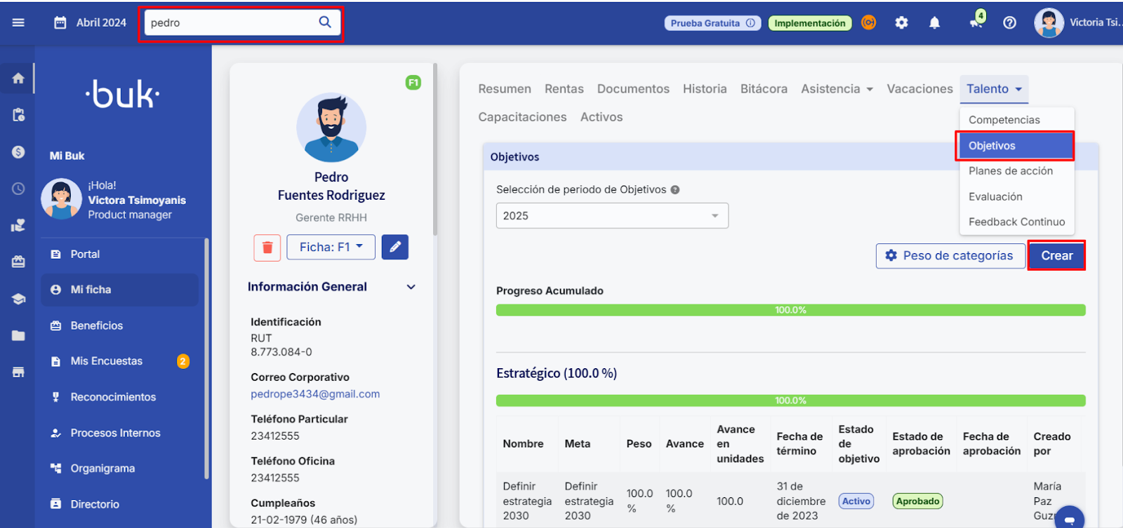
Task: Click the Peso de categorías button
Action: [x=950, y=256]
